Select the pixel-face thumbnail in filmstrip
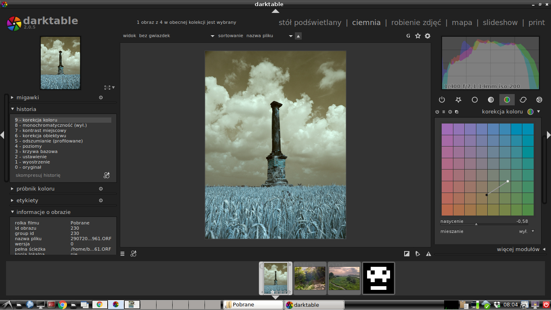 tap(378, 279)
